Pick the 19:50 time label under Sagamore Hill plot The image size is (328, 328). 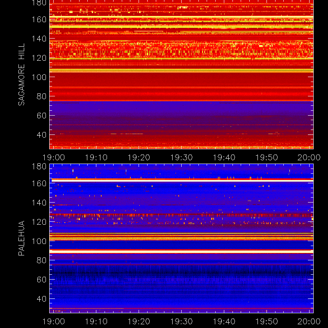(267, 157)
